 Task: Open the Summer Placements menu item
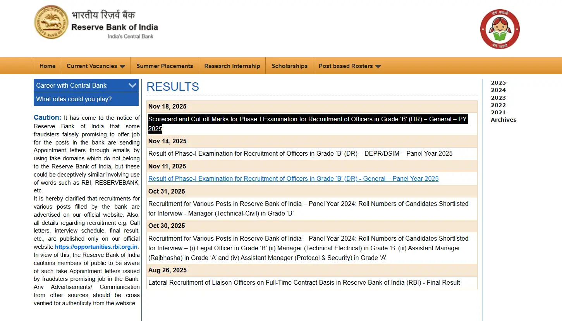tap(165, 66)
